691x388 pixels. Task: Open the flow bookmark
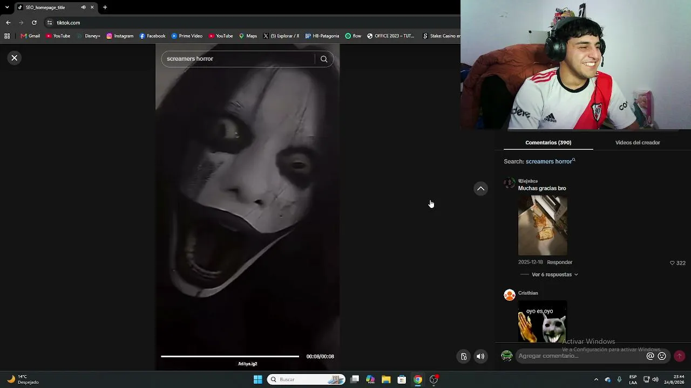353,36
